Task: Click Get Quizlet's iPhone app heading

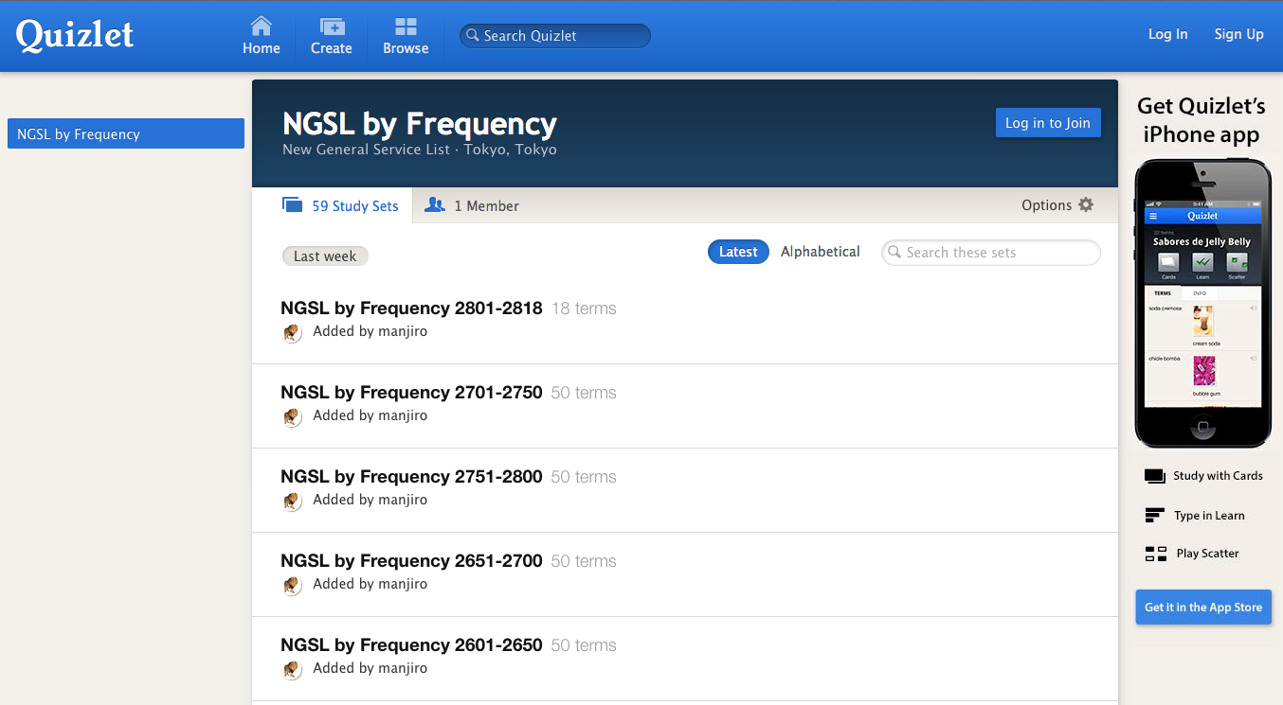Action: 1202,120
